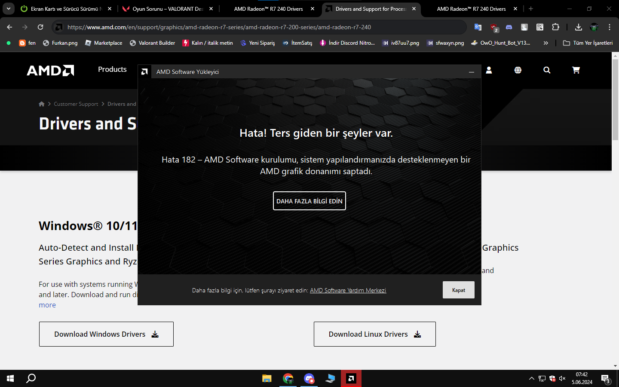Image resolution: width=619 pixels, height=387 pixels.
Task: Open the İndir Discord Nitro bookmark
Action: tap(347, 43)
